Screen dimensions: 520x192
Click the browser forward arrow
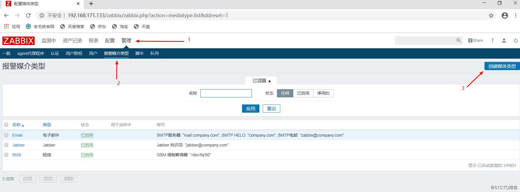point(17,16)
